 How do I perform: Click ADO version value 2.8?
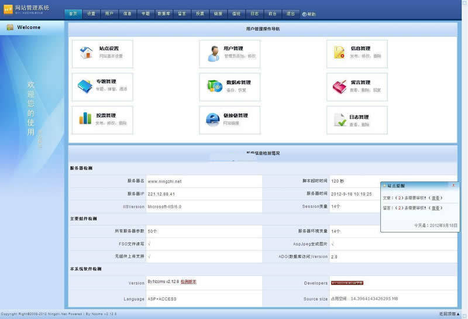click(334, 257)
